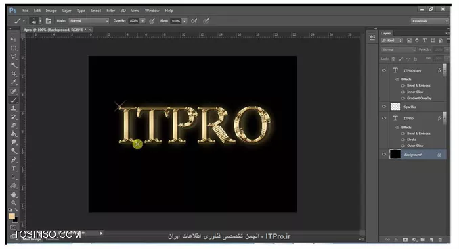Open the tool preset picker arrow
Screen dimensions: 459x249
pos(24,21)
